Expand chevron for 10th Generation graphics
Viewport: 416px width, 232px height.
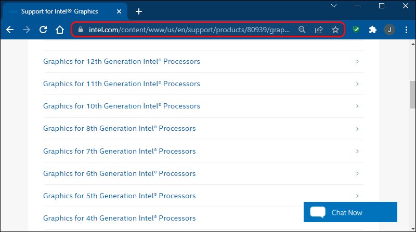(x=357, y=106)
